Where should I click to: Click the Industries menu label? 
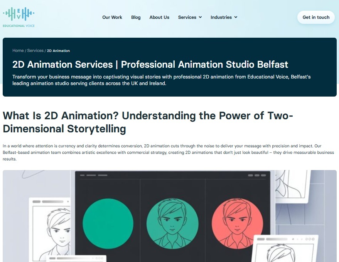pyautogui.click(x=221, y=17)
